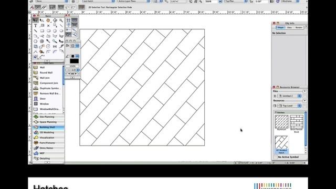Select the Arc tool
This screenshot has width=336, height=189.
coord(35,36)
